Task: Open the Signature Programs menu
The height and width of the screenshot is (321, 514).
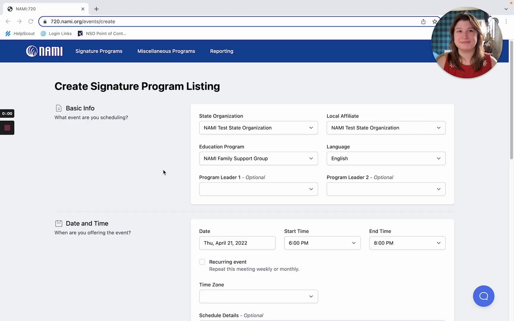Action: [x=99, y=51]
